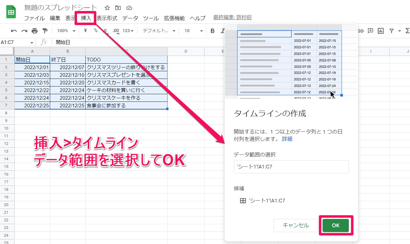
Task: Select cell containing 2022/12/22
Action: tap(32, 90)
